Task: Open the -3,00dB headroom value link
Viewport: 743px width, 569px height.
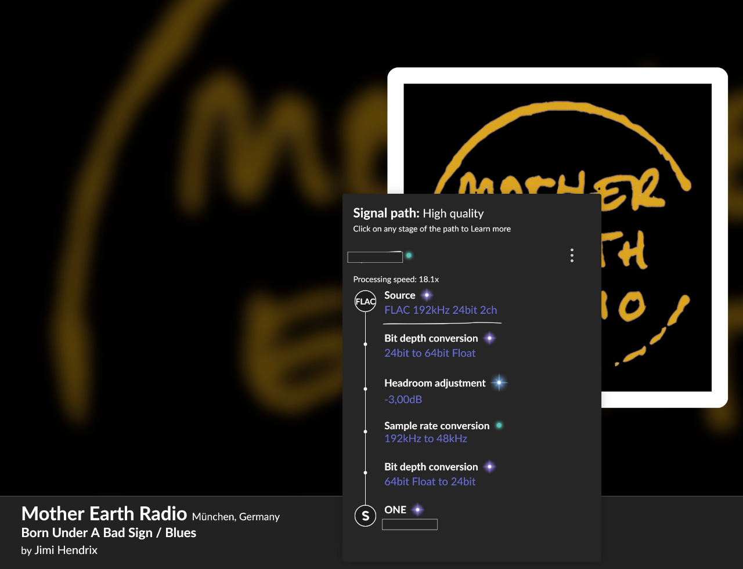Action: [403, 400]
